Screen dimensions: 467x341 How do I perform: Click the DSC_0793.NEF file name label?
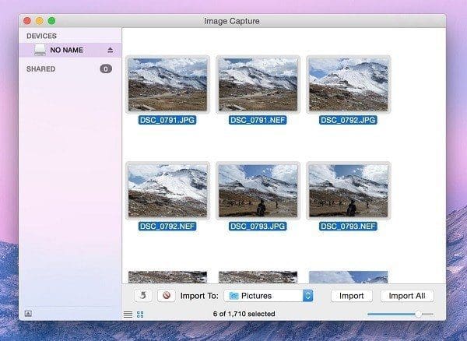pyautogui.click(x=348, y=227)
